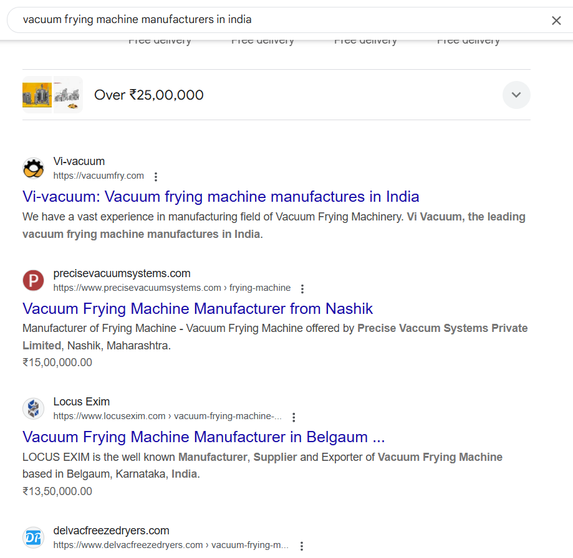Click the delvacfreezedryers DP favicon
The image size is (573, 558).
pyautogui.click(x=33, y=537)
